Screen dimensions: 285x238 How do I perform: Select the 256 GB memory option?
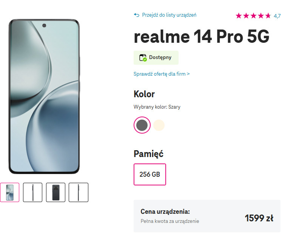pyautogui.click(x=149, y=174)
